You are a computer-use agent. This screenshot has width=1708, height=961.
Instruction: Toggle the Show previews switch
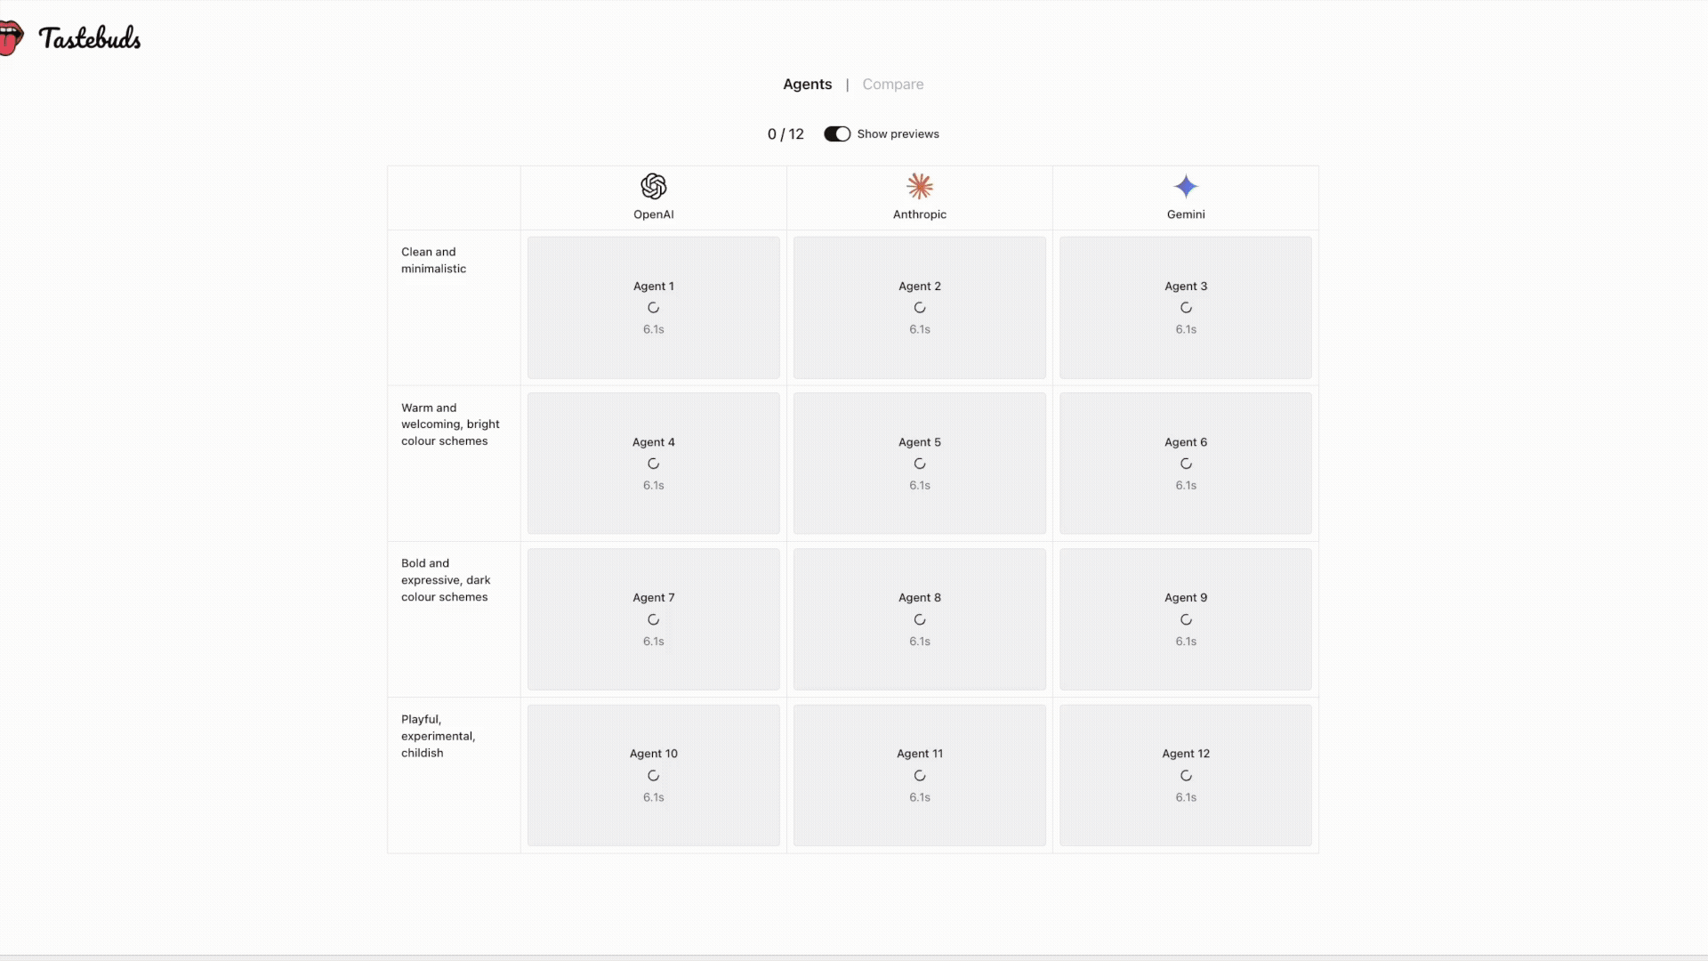(836, 134)
